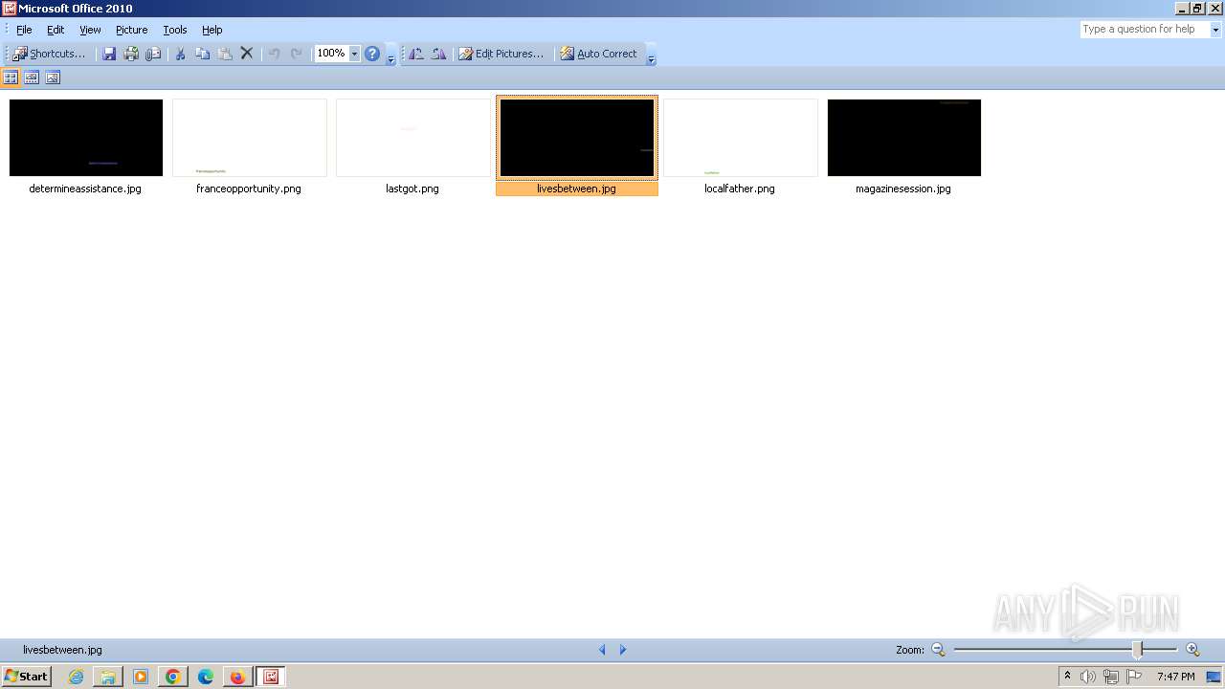Select livesbetween.jpg thumbnail image
The image size is (1225, 689).
point(577,138)
